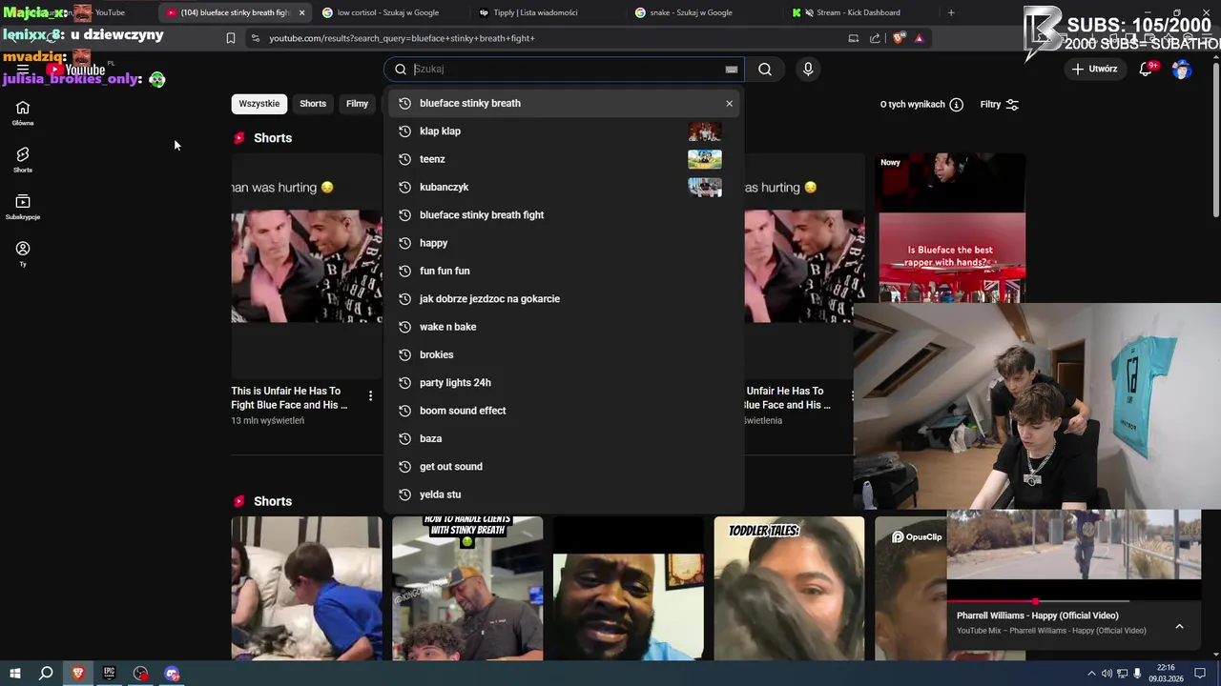Viewport: 1221px width, 686px height.
Task: Remove the 'blueface stinky breath' suggestion
Action: point(730,103)
